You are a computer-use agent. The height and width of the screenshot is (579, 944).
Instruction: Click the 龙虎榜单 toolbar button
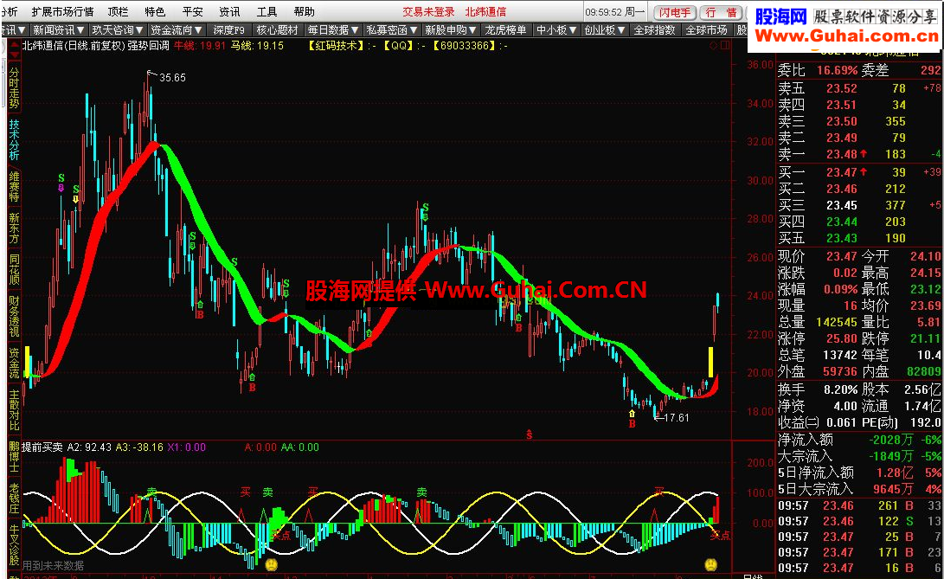click(505, 30)
